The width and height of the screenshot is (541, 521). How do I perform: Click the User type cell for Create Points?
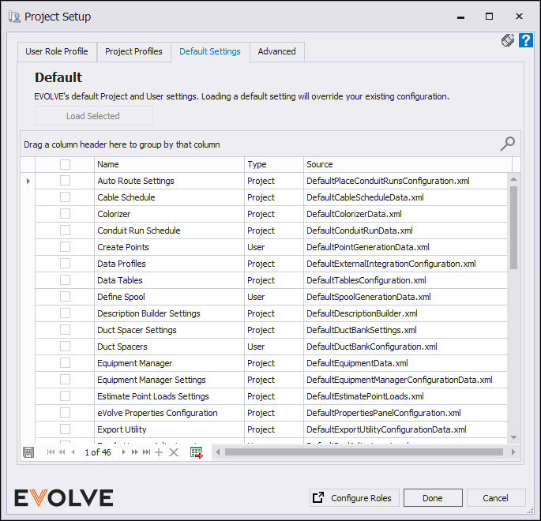pyautogui.click(x=274, y=247)
